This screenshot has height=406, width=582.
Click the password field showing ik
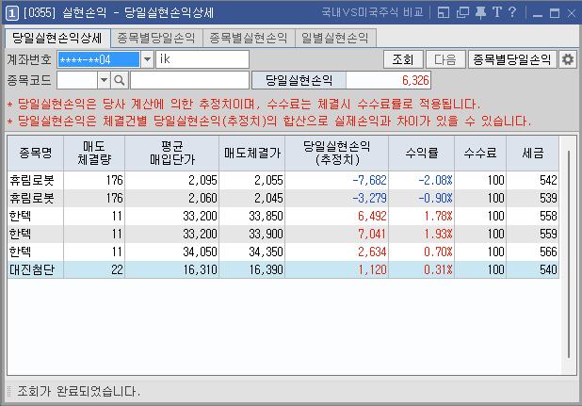(202, 59)
